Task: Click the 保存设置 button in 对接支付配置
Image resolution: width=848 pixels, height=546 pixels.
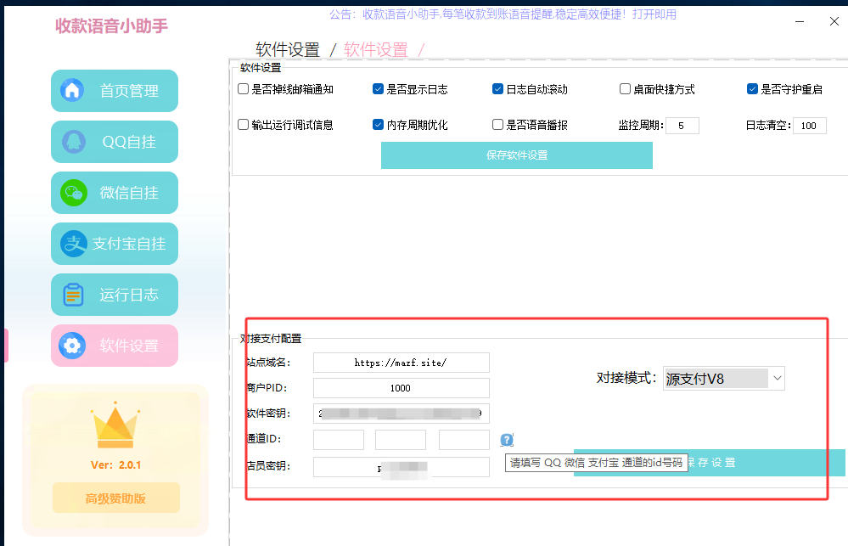Action: coord(709,463)
